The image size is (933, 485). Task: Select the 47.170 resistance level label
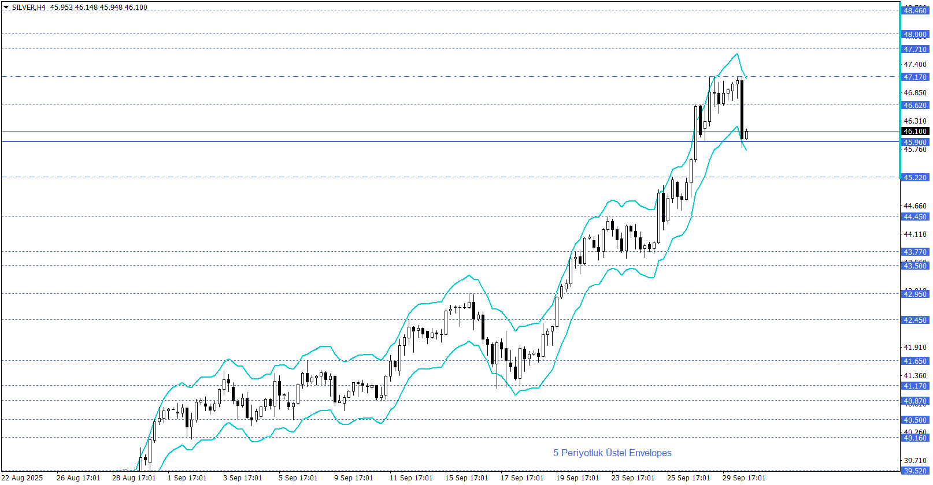pyautogui.click(x=915, y=77)
